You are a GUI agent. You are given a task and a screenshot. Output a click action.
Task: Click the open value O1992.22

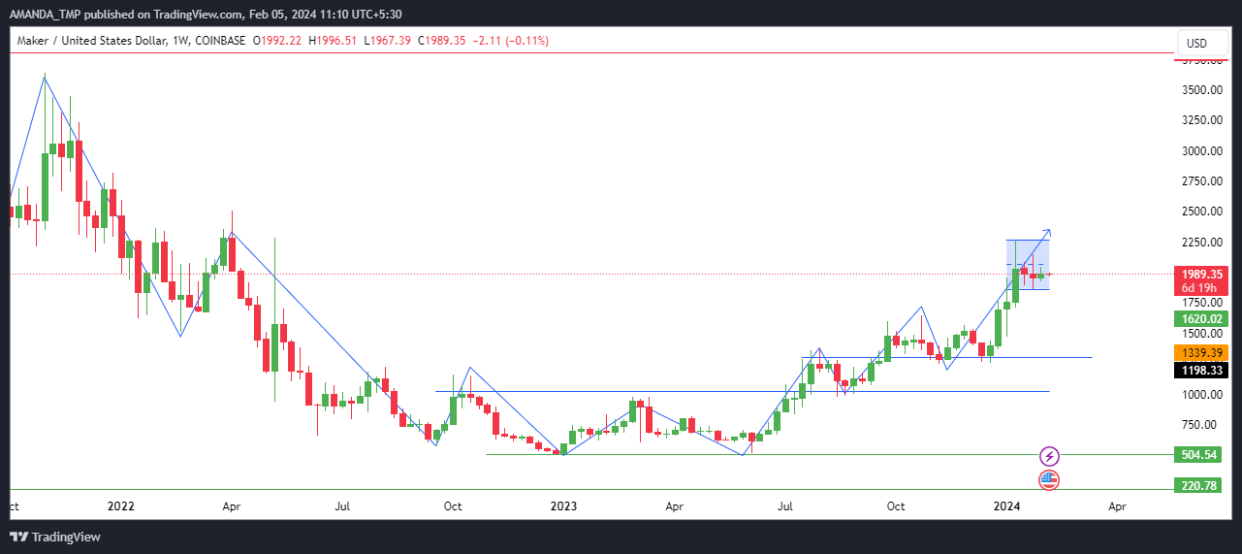279,41
